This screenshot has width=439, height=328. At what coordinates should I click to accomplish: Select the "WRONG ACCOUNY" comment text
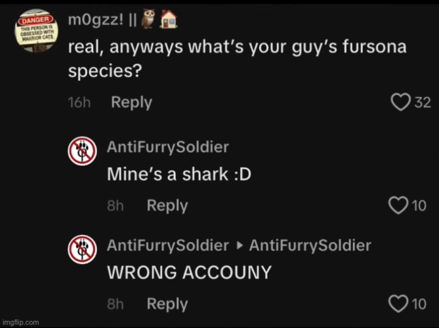click(189, 272)
